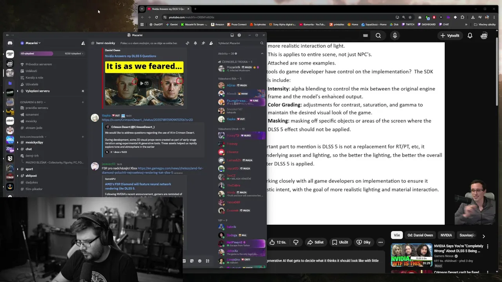Open Discord direct messages home icon
502x282 pixels.
point(10,43)
